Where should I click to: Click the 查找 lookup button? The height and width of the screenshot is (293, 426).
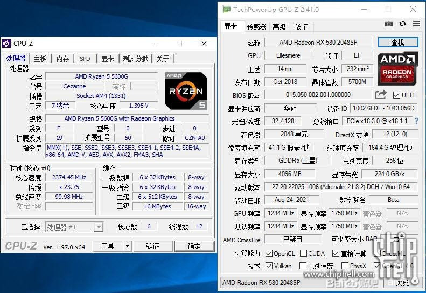pos(398,43)
